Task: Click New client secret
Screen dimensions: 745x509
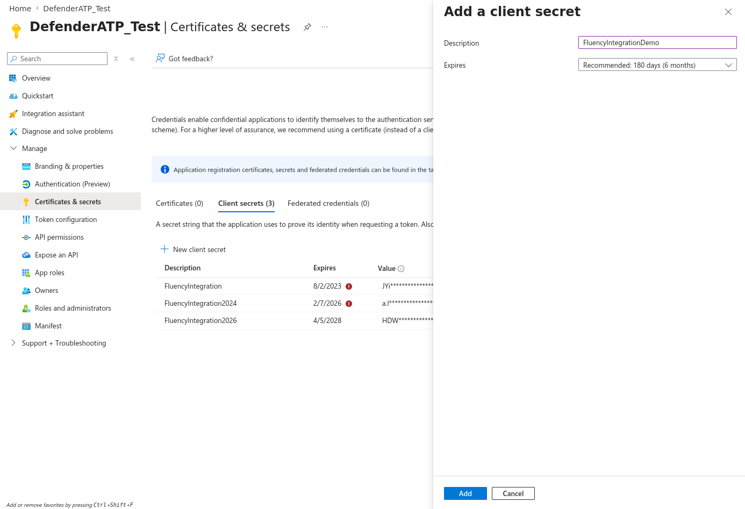Action: click(193, 249)
